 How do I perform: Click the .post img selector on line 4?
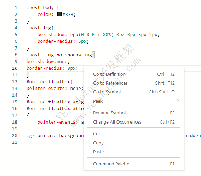pos(39,28)
